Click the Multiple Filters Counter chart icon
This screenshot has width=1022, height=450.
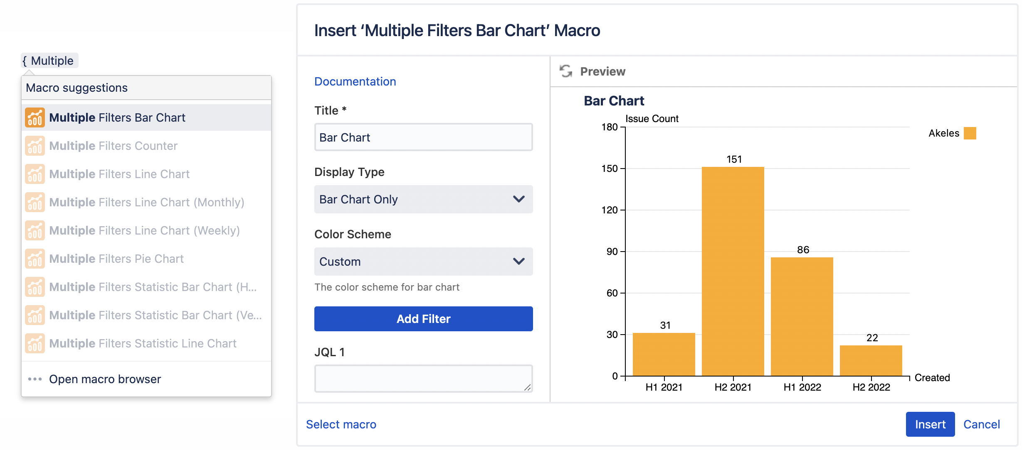click(35, 146)
